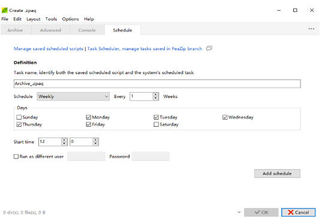322x217 pixels.
Task: Decrease the start time minutes
Action: 95,143
